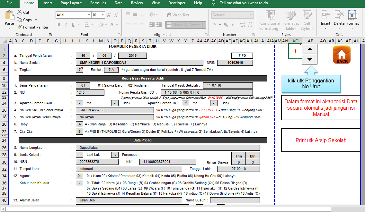Viewport: 365px width, 212px height.
Task: Decrease decimal places icon
Action: pyautogui.click(x=250, y=25)
